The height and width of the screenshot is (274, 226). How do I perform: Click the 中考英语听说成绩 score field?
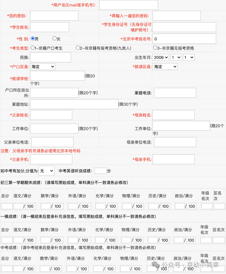pos(100,171)
